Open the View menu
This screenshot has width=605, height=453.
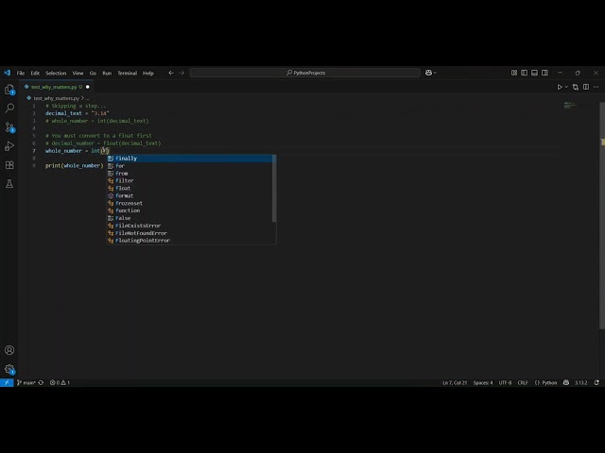[78, 73]
